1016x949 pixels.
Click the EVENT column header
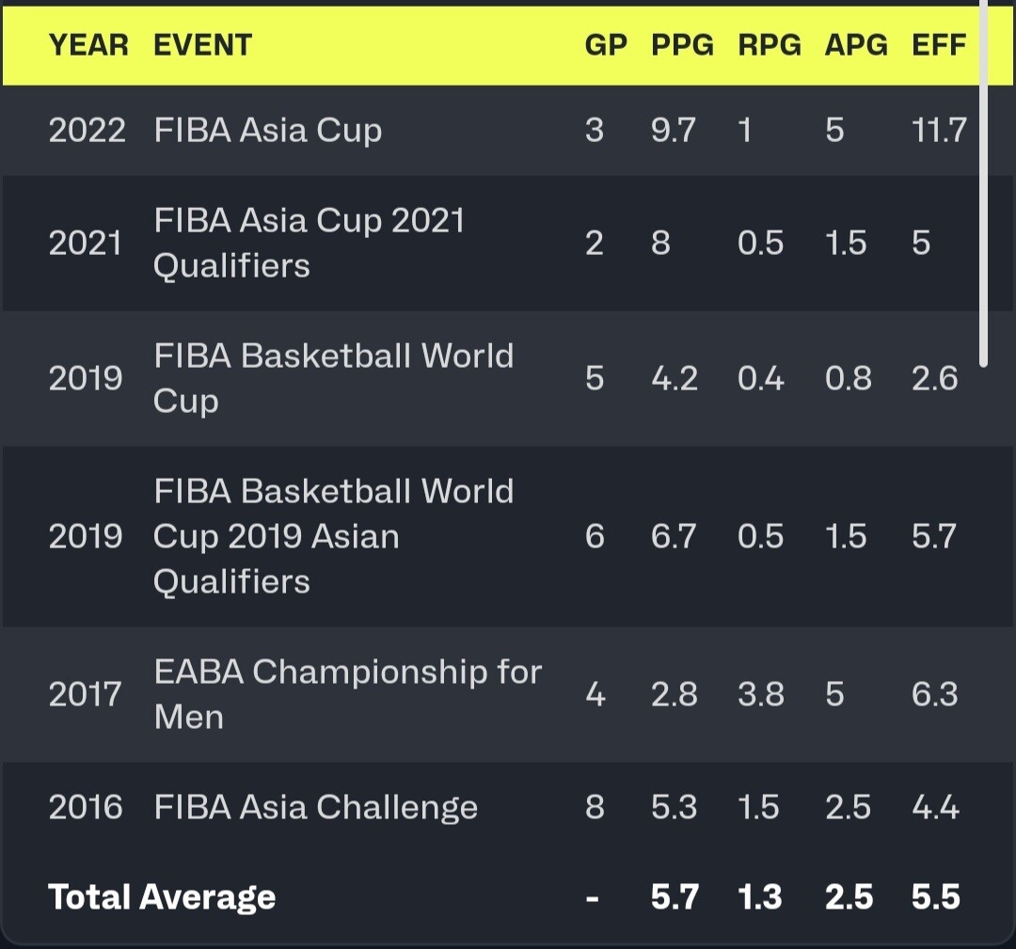tap(202, 45)
